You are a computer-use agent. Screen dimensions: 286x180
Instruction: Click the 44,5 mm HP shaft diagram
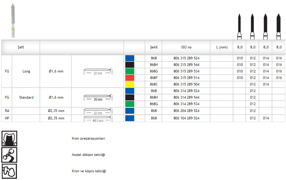coord(98,119)
